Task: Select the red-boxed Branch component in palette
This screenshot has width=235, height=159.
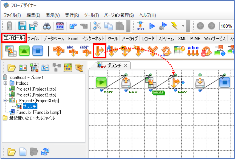Action: (x=99, y=51)
